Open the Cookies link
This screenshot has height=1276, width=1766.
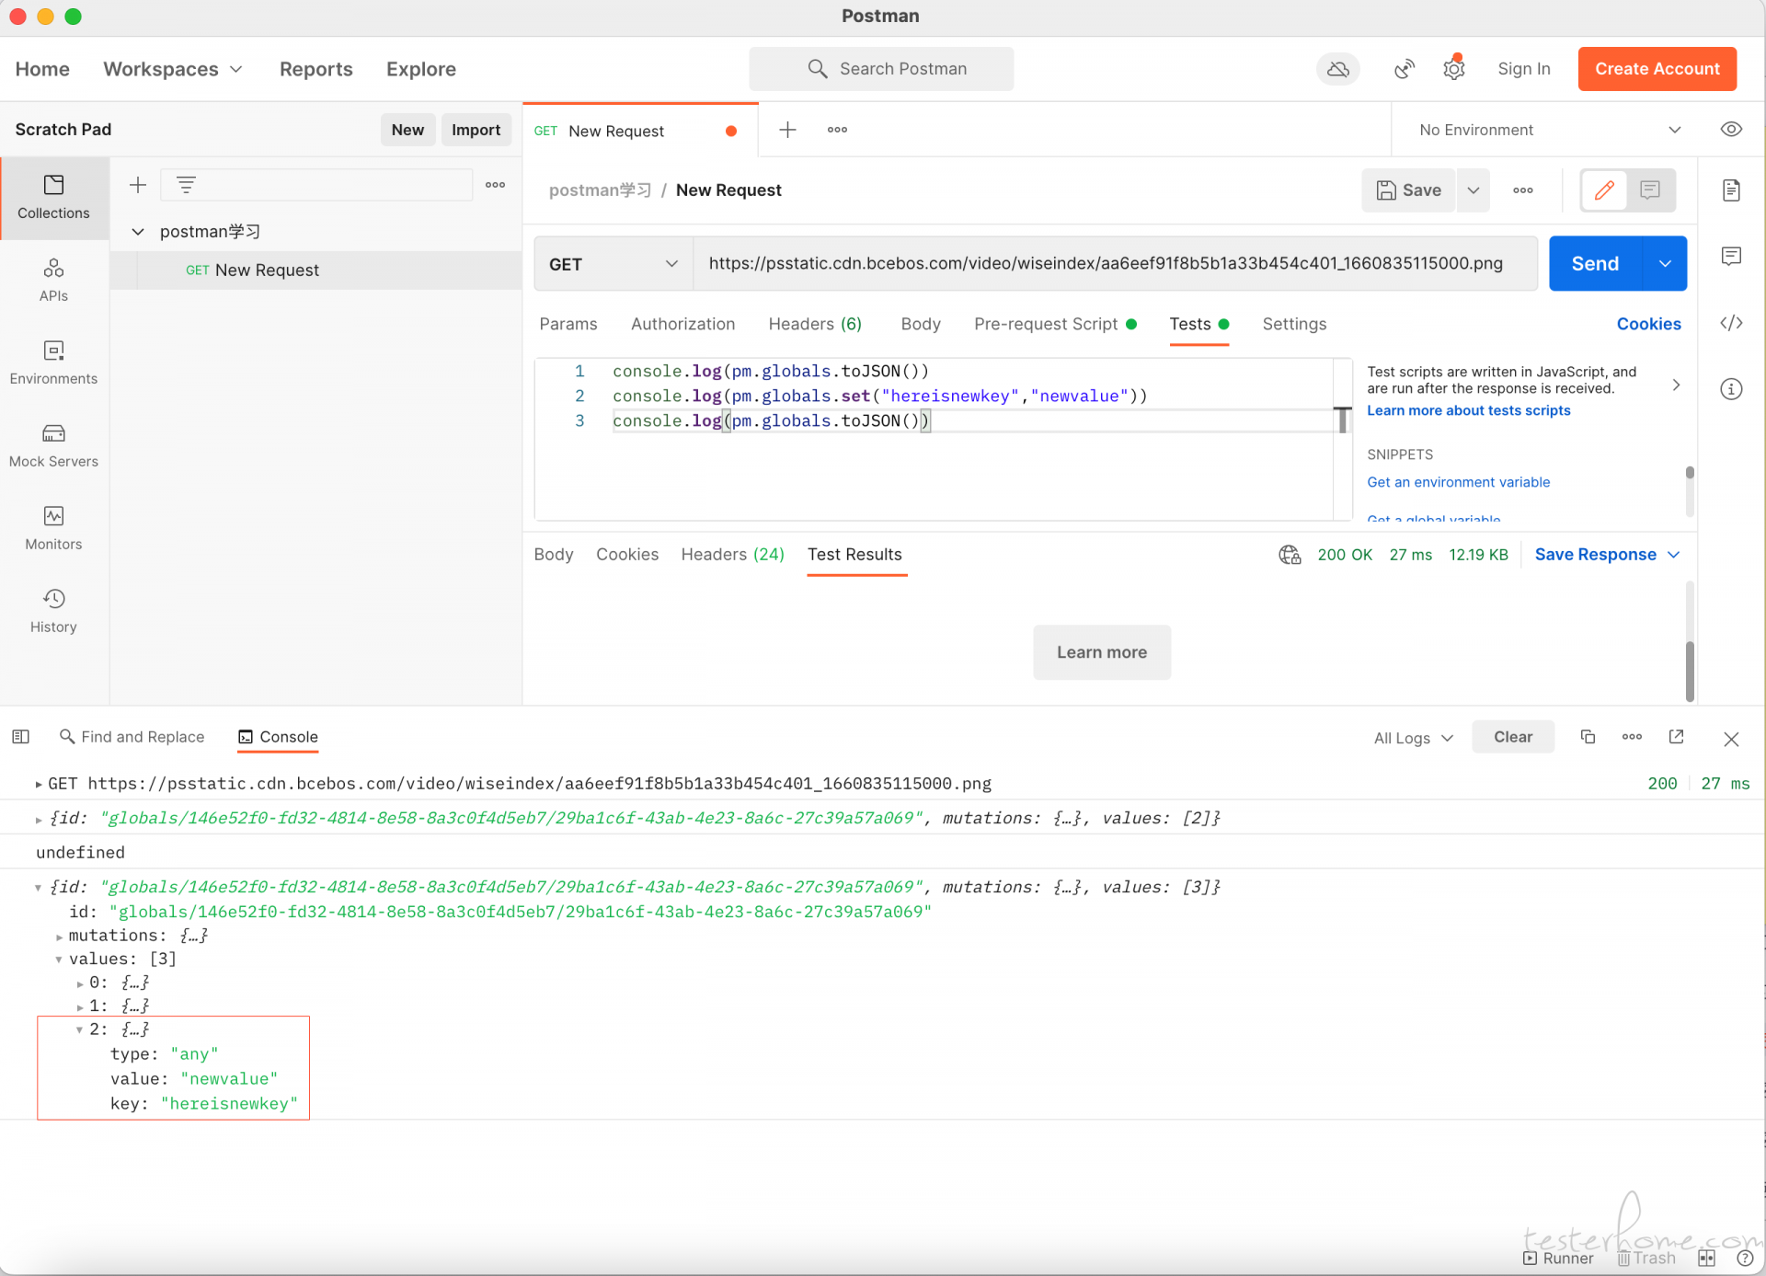pyautogui.click(x=1648, y=324)
